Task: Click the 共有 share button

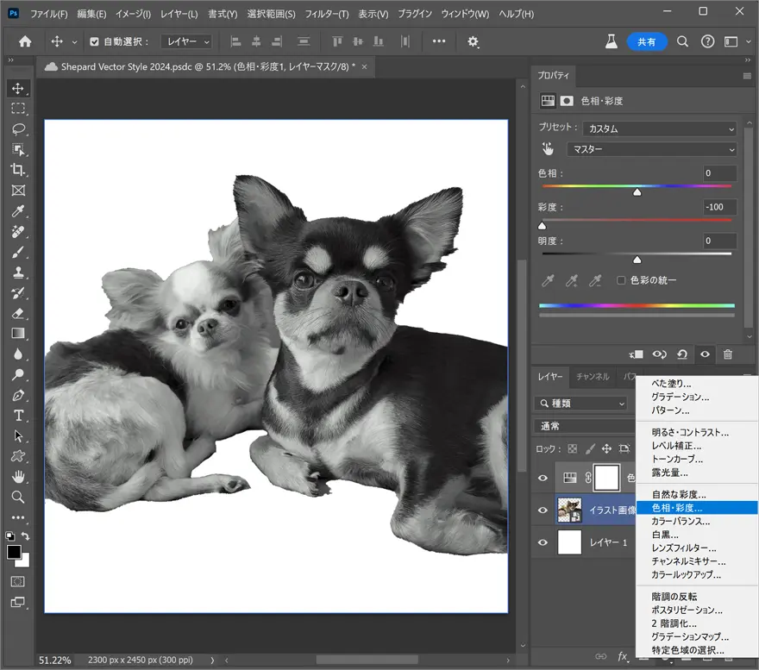Action: 647,41
